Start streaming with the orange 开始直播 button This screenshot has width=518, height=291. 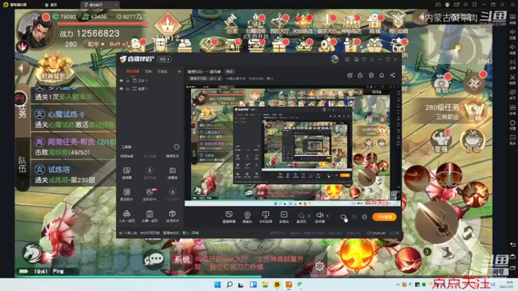coord(384,217)
